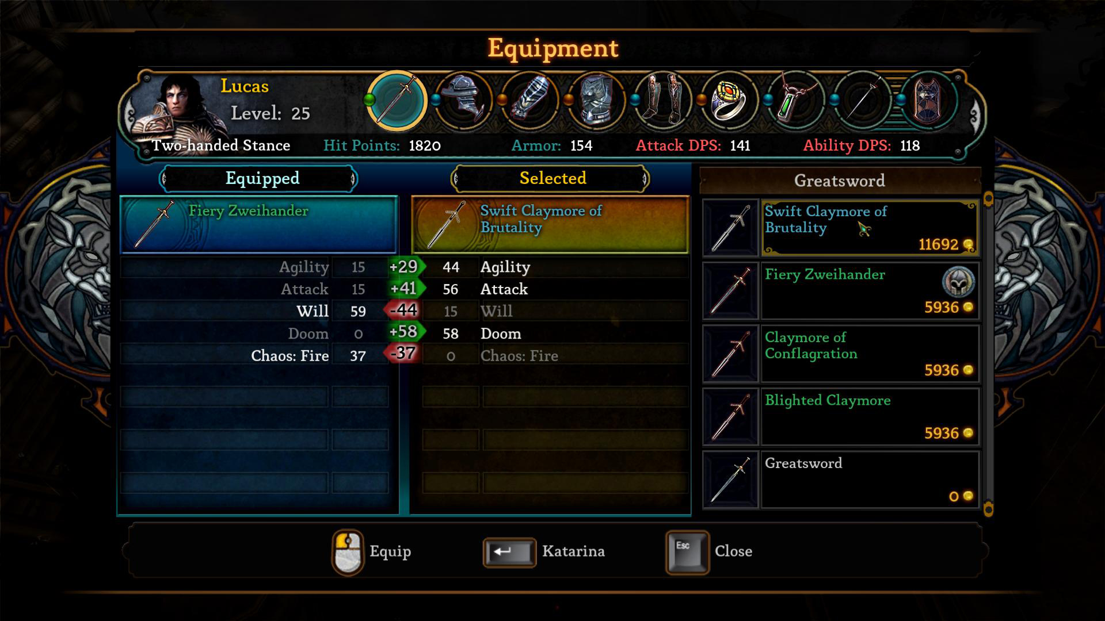Viewport: 1105px width, 621px height.
Task: Switch to Katarina's equipment
Action: coord(544,552)
